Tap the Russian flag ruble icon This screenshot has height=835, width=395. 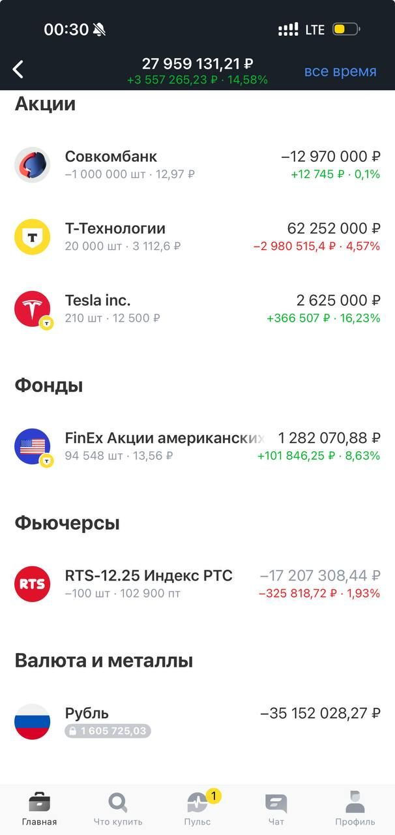coord(33,721)
